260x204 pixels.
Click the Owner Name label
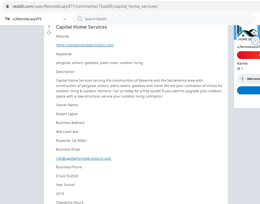(67, 105)
